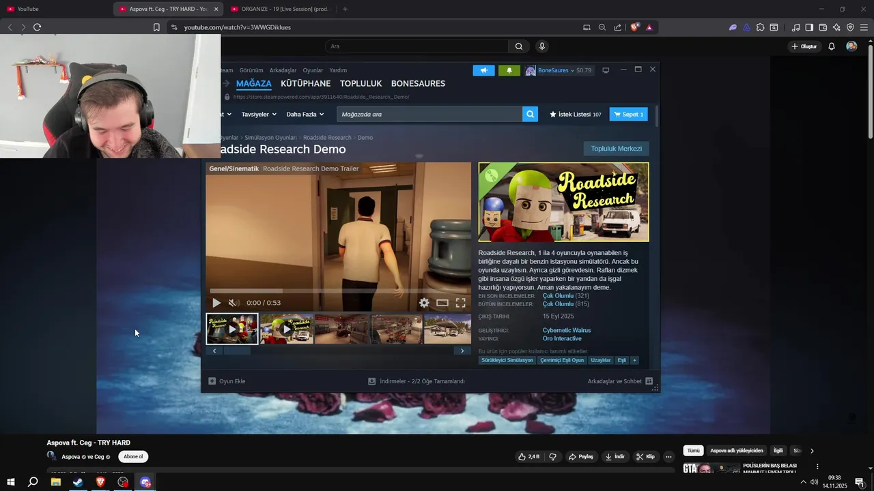Open BoneSaures account dropdown in Steam
This screenshot has width=874, height=491.
coord(559,70)
